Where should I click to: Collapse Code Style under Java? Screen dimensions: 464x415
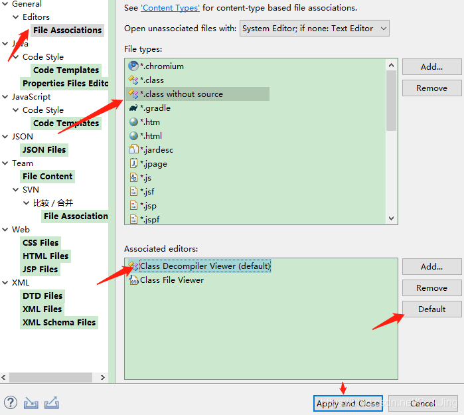pos(16,56)
